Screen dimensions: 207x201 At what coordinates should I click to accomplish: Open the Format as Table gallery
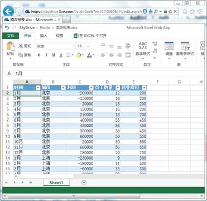[185, 50]
